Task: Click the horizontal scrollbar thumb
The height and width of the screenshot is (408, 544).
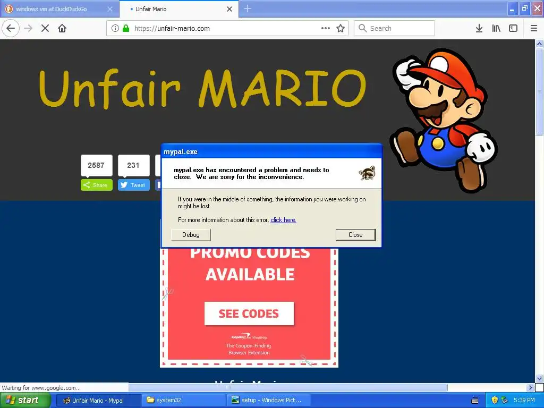Action: pos(288,387)
